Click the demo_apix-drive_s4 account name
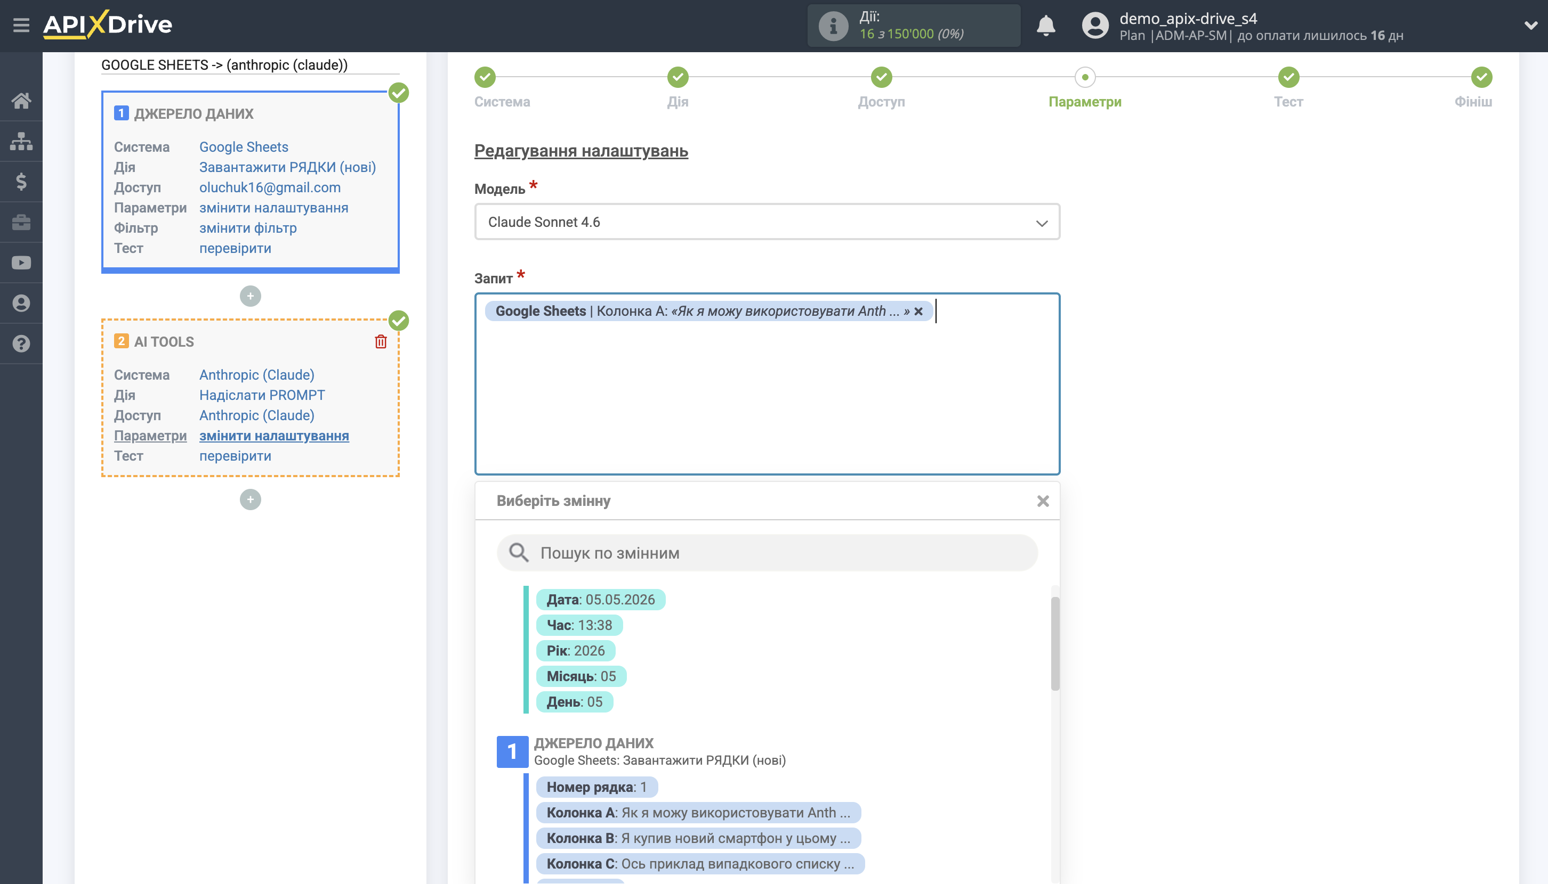This screenshot has height=884, width=1548. pyautogui.click(x=1188, y=18)
